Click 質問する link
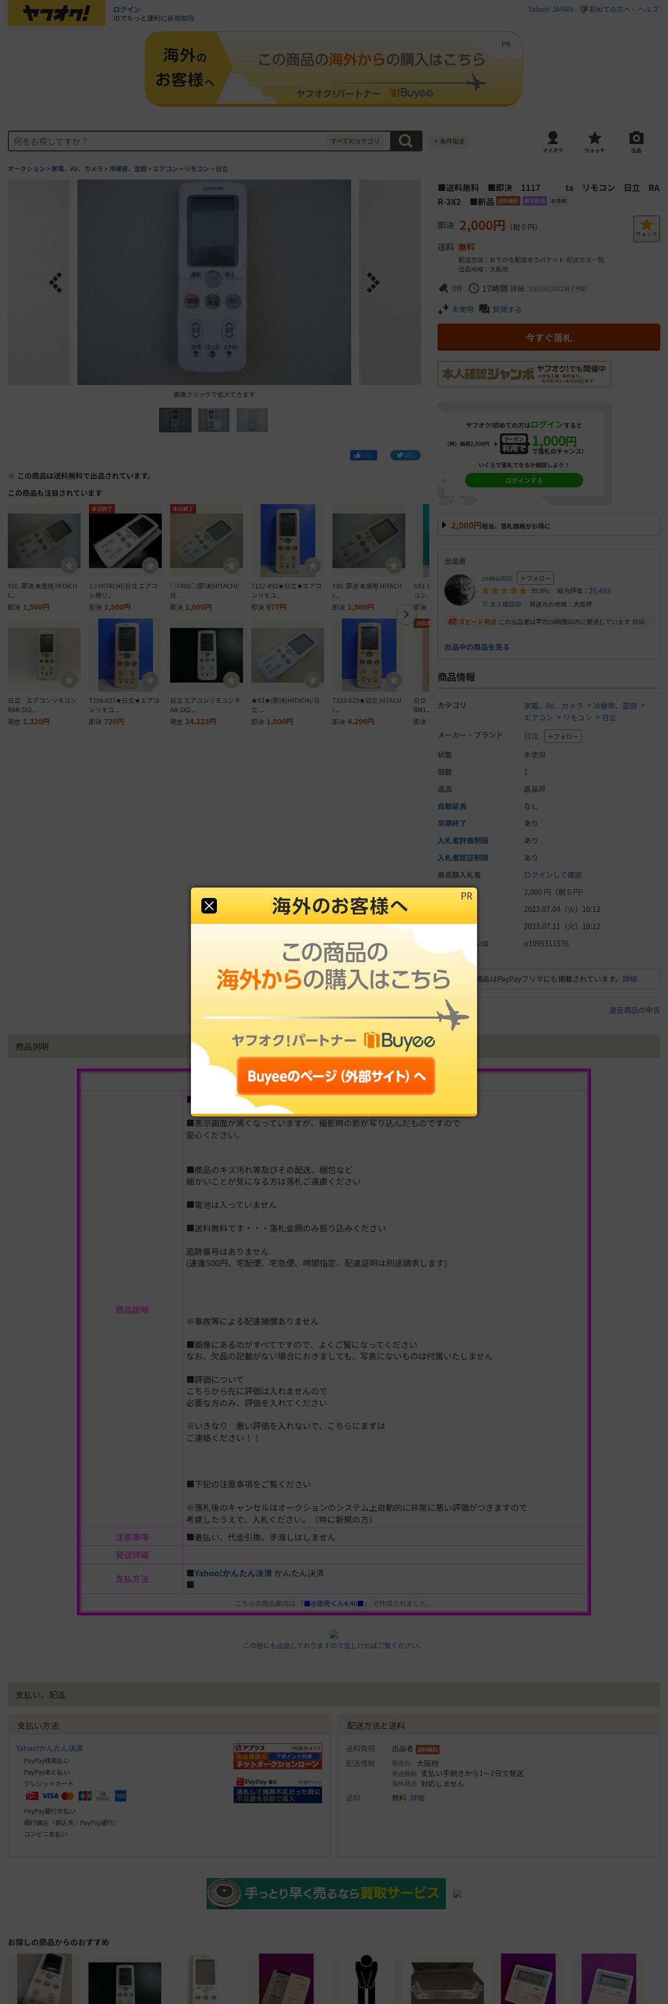Screen dimensions: 668x2004 pyautogui.click(x=507, y=309)
